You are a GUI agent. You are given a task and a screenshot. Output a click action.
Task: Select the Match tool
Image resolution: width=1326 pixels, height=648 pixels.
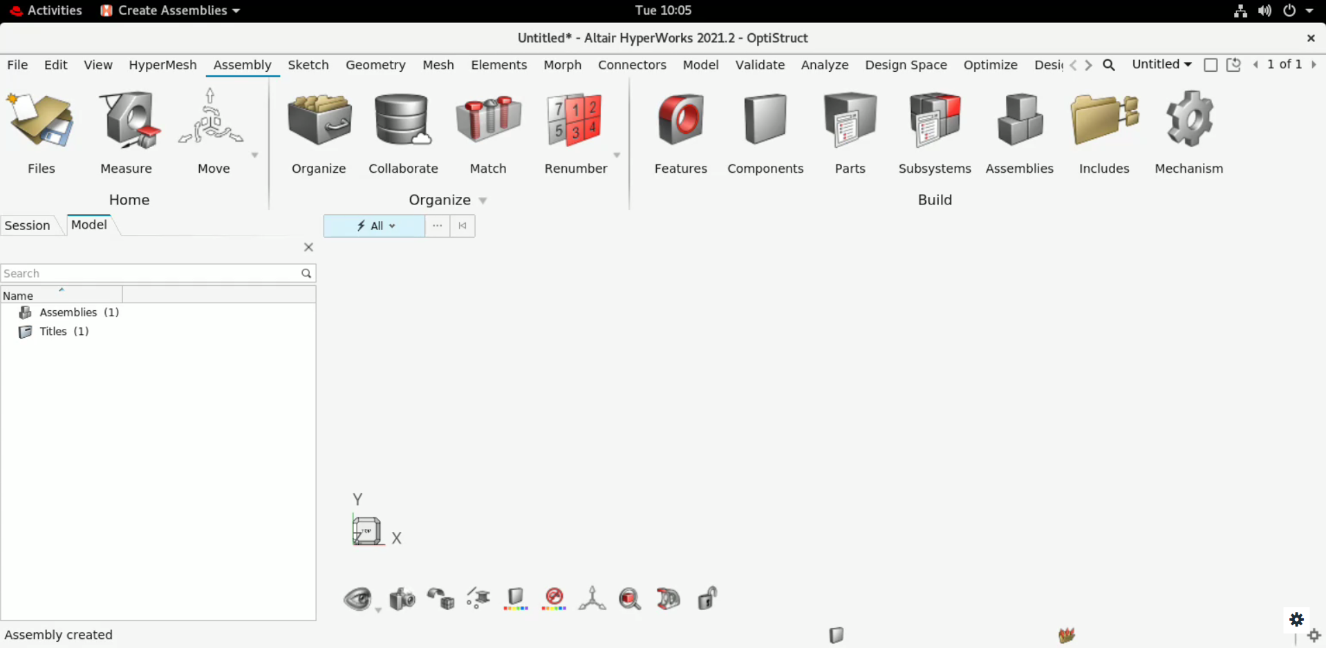pyautogui.click(x=488, y=120)
